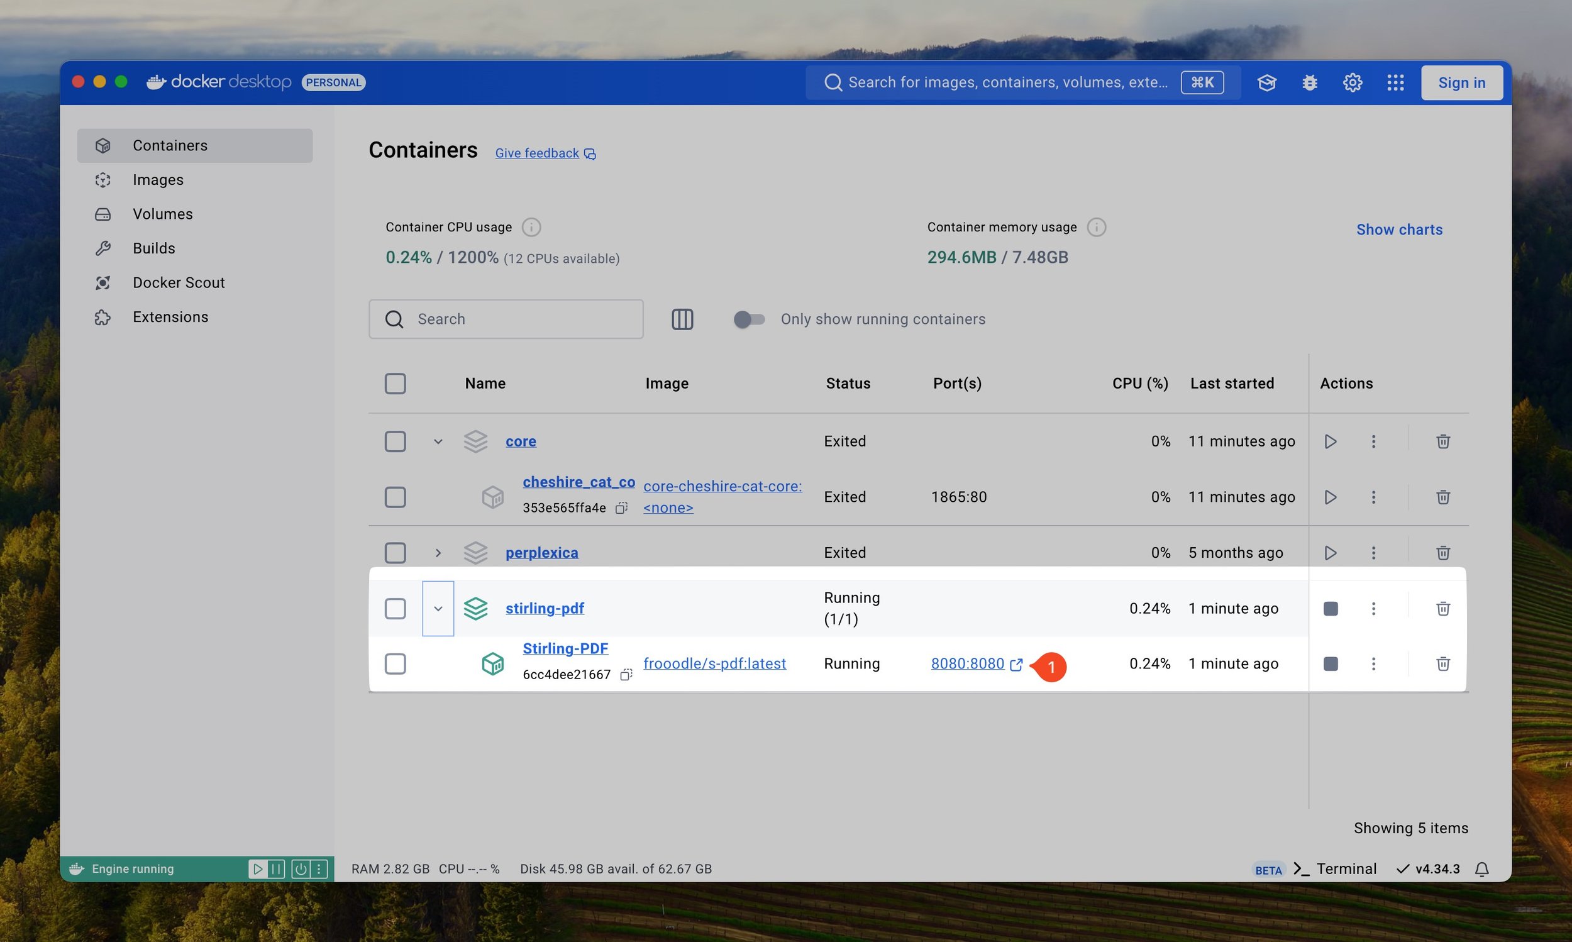The image size is (1572, 942).
Task: Open the manage columns icon
Action: coord(682,319)
